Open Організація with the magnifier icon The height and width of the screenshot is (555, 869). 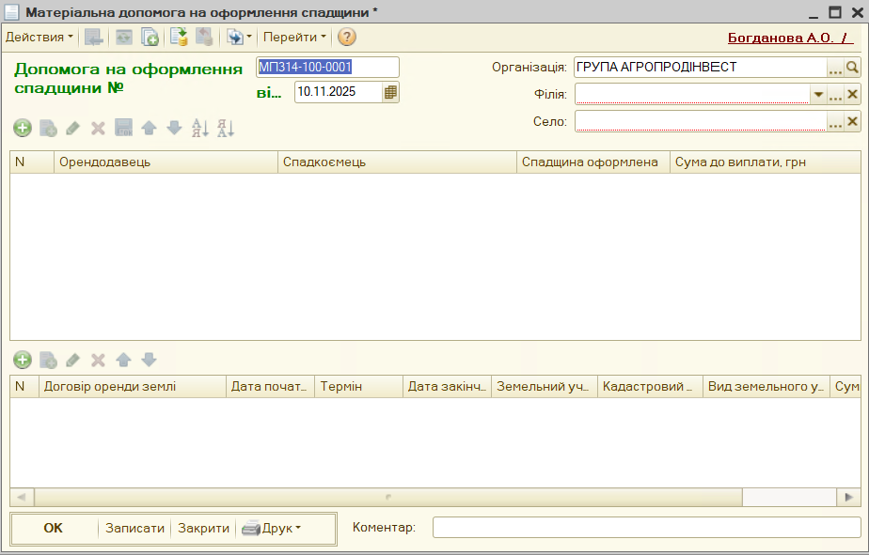coord(852,68)
